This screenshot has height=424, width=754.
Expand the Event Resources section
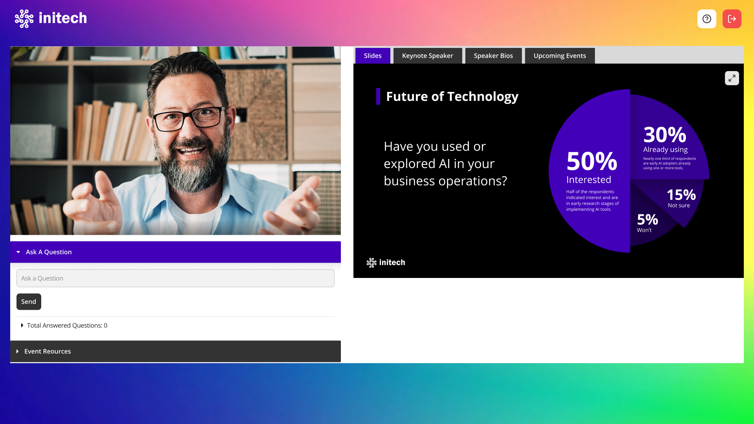(x=176, y=351)
